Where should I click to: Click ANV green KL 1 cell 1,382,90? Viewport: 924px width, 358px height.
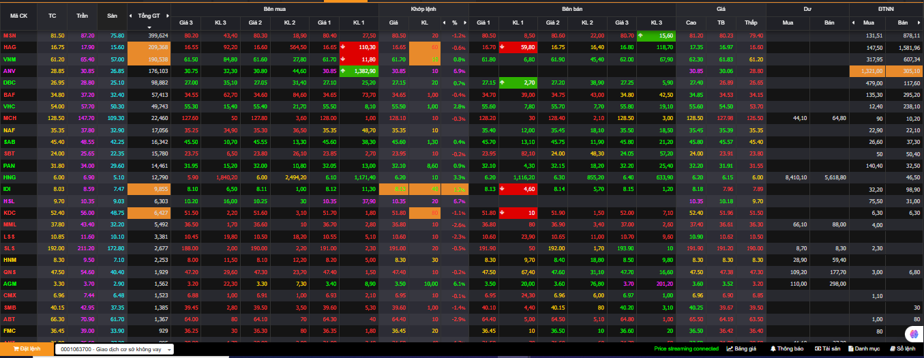(358, 71)
